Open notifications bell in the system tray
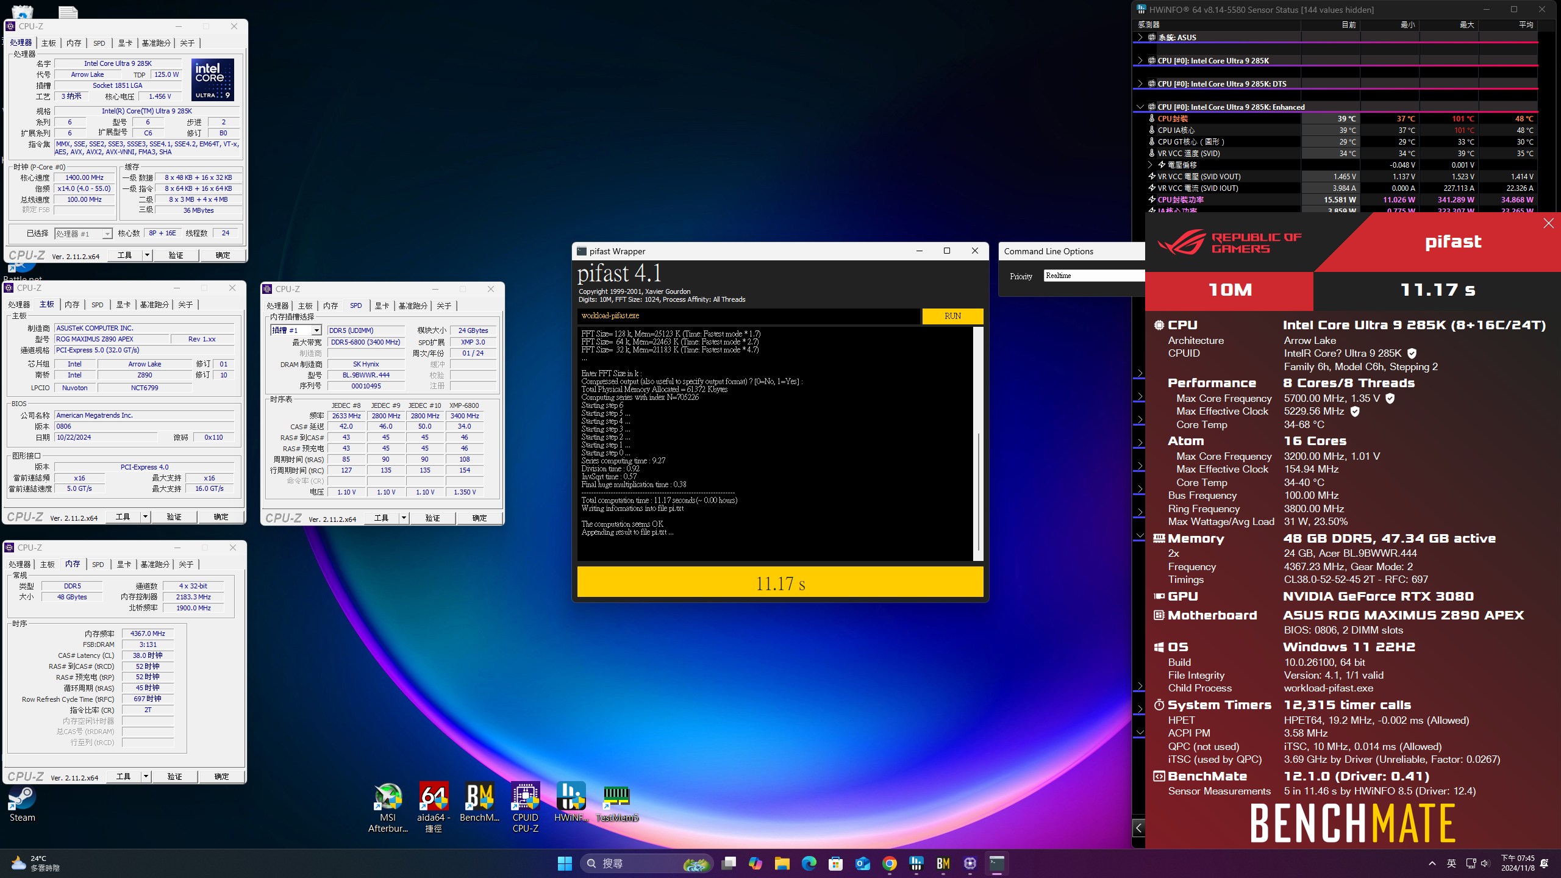Screen dimensions: 1561x878 (x=1544, y=863)
